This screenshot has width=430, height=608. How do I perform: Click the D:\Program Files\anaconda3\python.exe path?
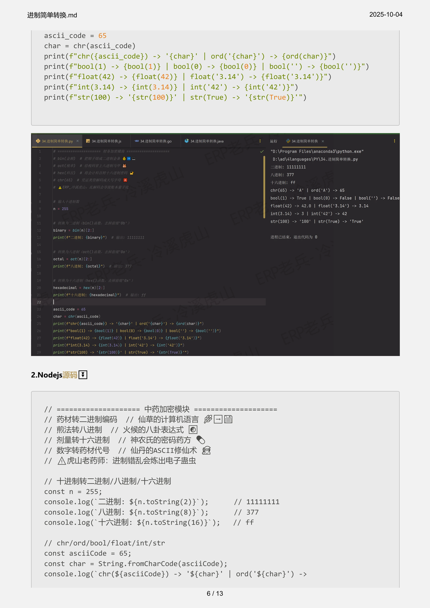coord(317,151)
